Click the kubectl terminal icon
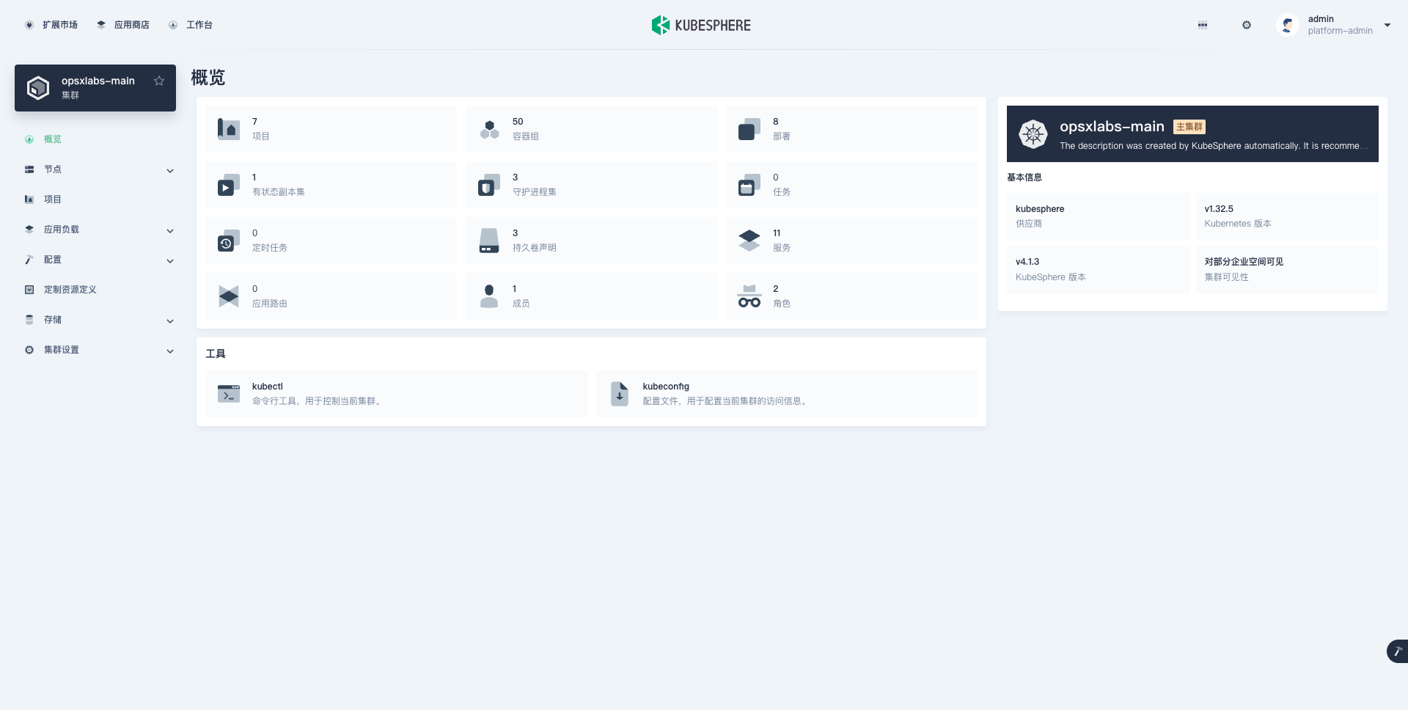Image resolution: width=1408 pixels, height=710 pixels. click(229, 394)
